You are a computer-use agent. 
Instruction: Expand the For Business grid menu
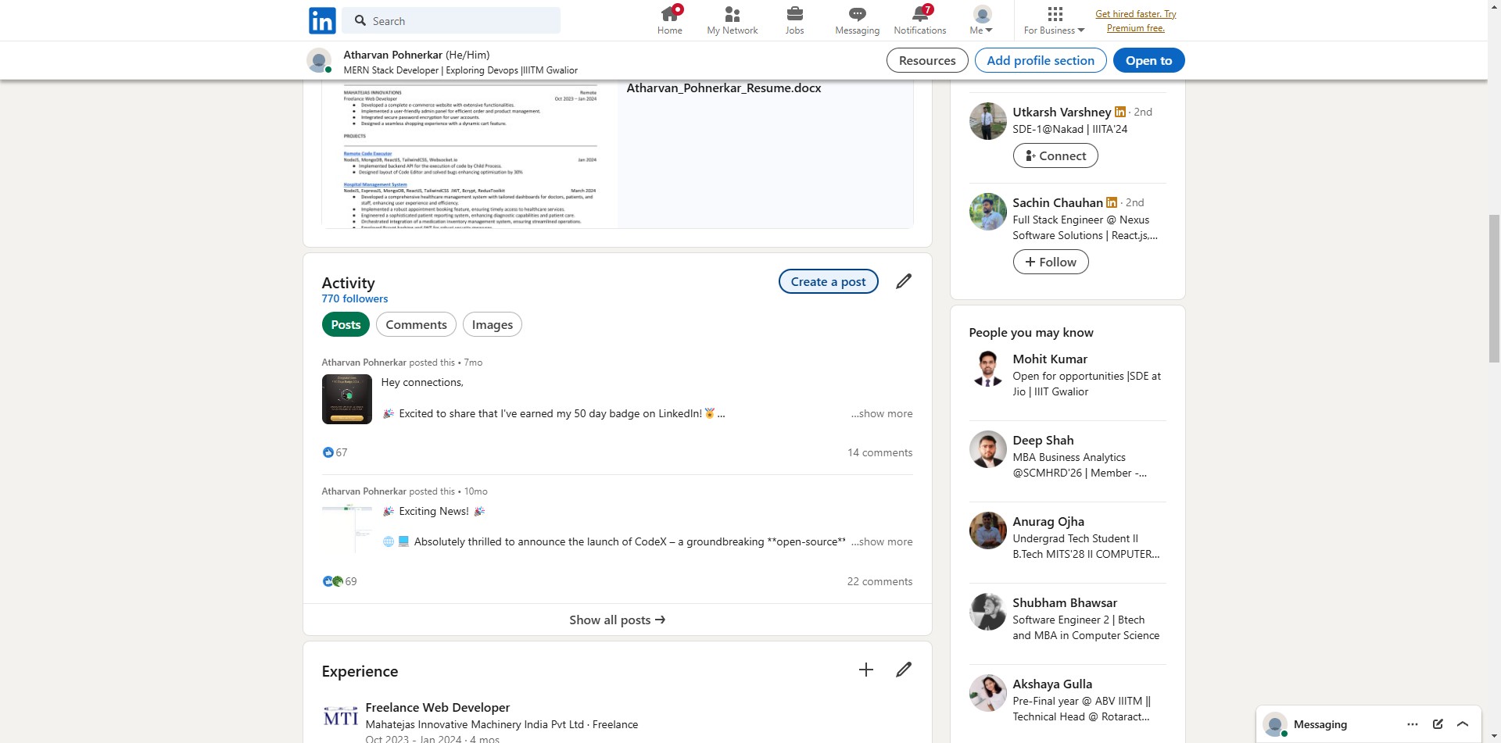click(x=1055, y=20)
